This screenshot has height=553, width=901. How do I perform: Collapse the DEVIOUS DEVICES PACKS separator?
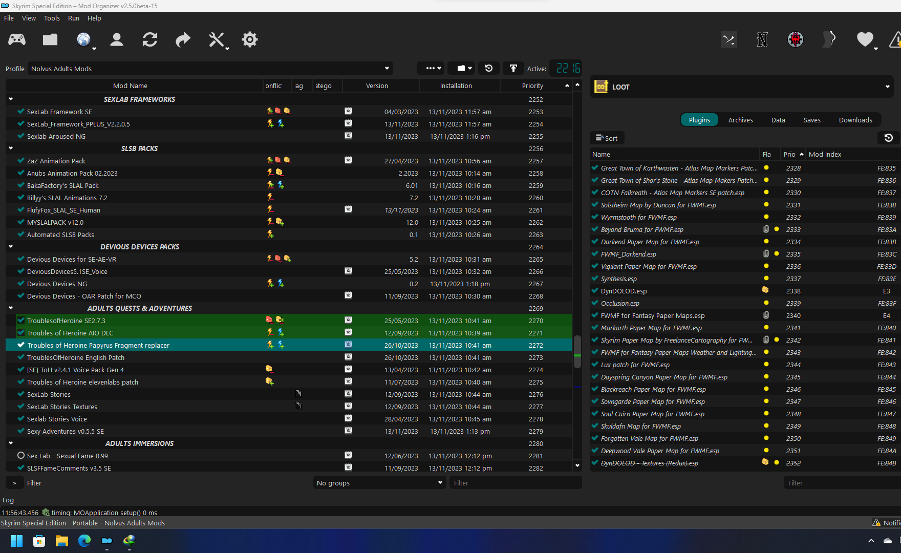pos(11,246)
